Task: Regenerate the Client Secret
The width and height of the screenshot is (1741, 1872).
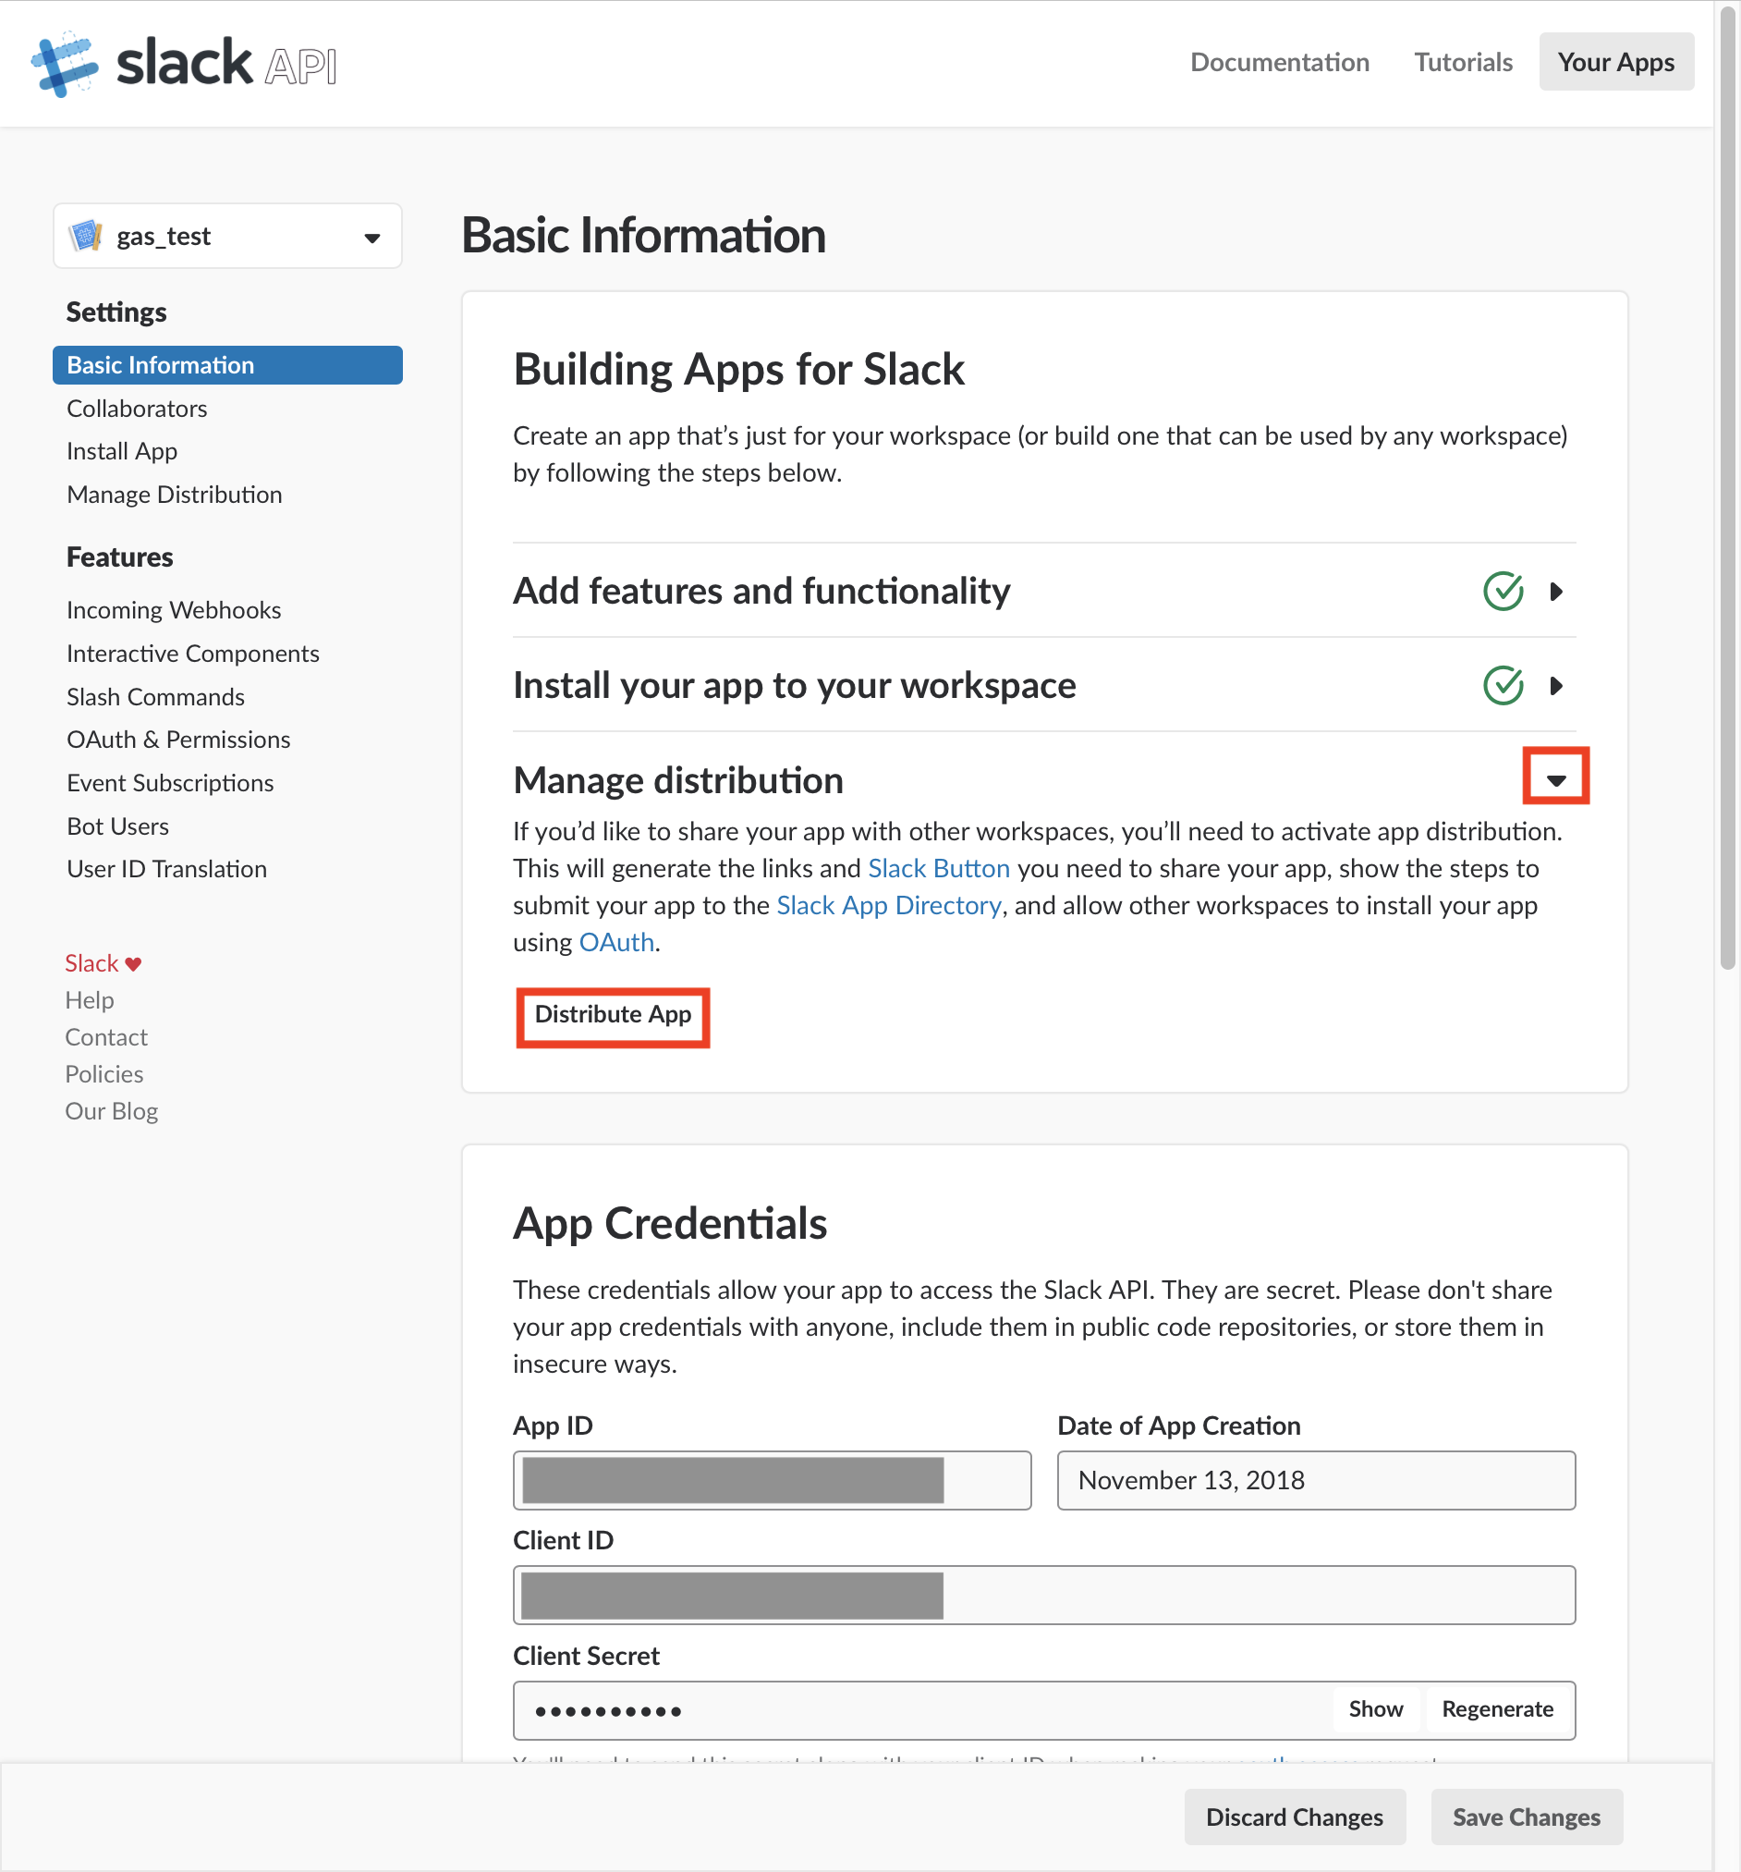Action: (x=1497, y=1709)
